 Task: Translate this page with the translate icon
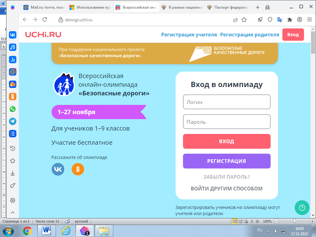tap(280, 20)
